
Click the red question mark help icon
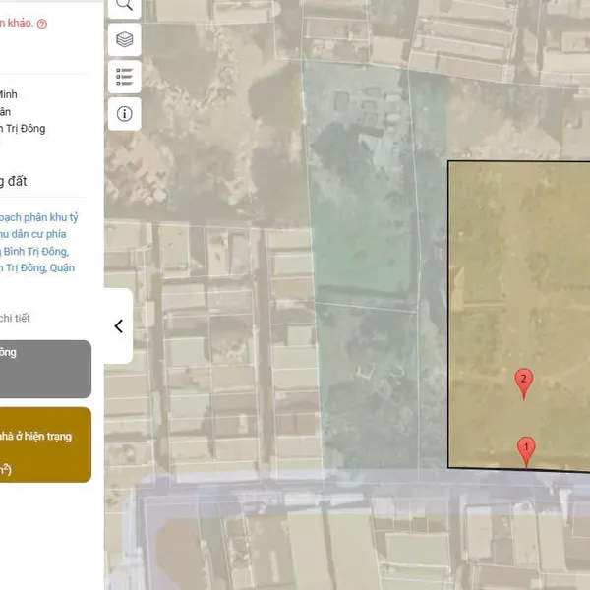pyautogui.click(x=41, y=24)
